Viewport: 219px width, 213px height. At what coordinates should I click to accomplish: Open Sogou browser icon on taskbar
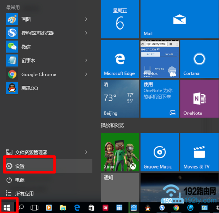tap(162, 208)
